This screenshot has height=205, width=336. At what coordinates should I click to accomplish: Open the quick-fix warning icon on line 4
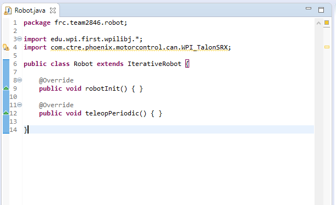pos(6,47)
